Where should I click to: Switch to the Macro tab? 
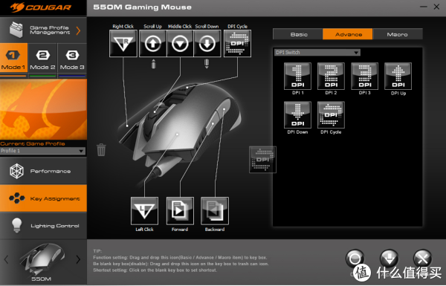[x=398, y=34]
